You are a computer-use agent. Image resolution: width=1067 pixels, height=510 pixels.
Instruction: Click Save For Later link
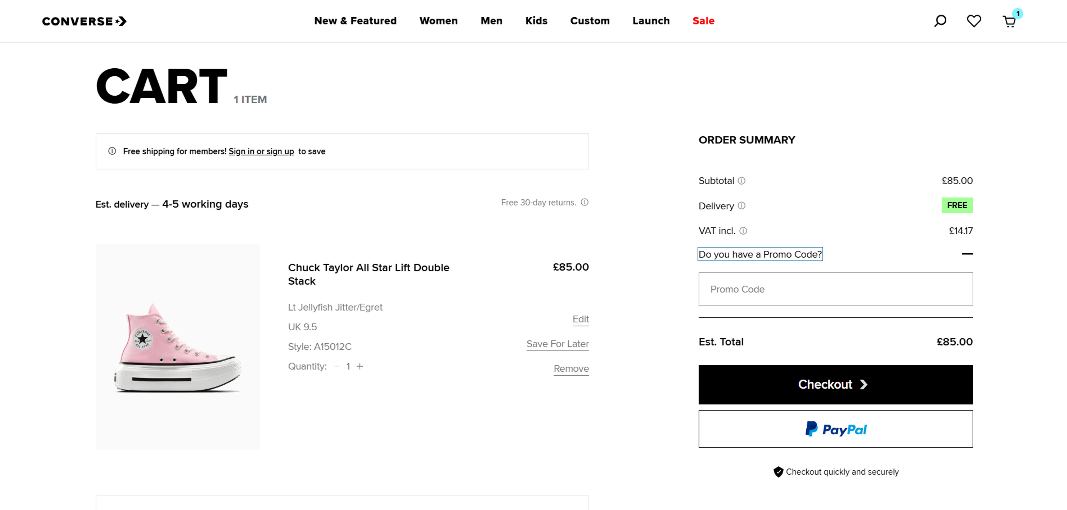557,344
